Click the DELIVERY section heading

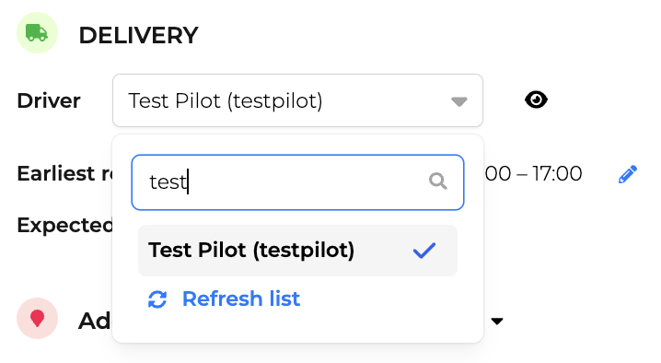138,35
